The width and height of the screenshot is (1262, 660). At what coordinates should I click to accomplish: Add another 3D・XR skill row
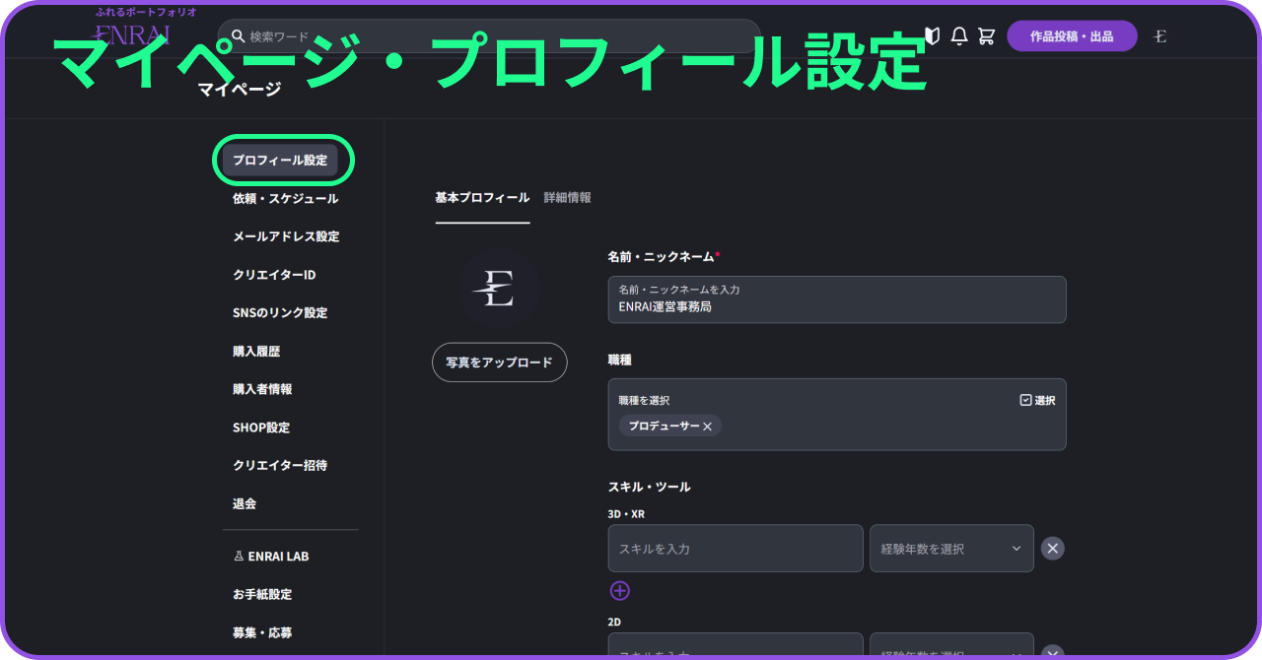(619, 591)
